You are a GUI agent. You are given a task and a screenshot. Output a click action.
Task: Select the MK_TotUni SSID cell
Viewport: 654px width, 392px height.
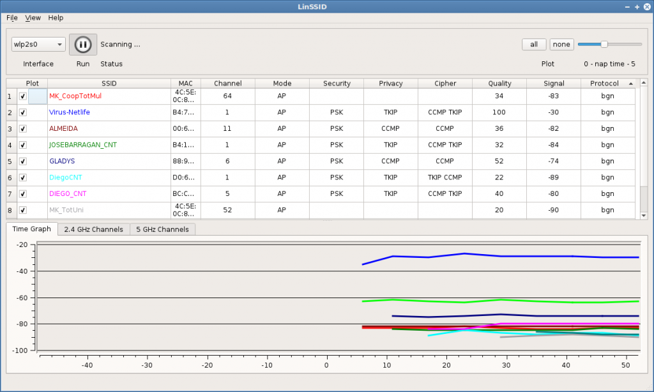point(109,210)
